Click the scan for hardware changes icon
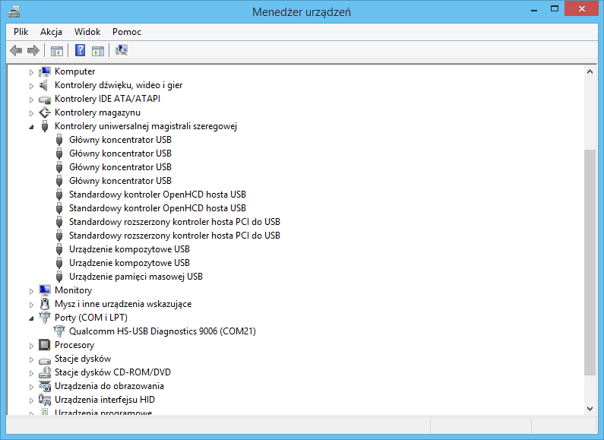Screen dimensions: 604x440 pos(122,51)
